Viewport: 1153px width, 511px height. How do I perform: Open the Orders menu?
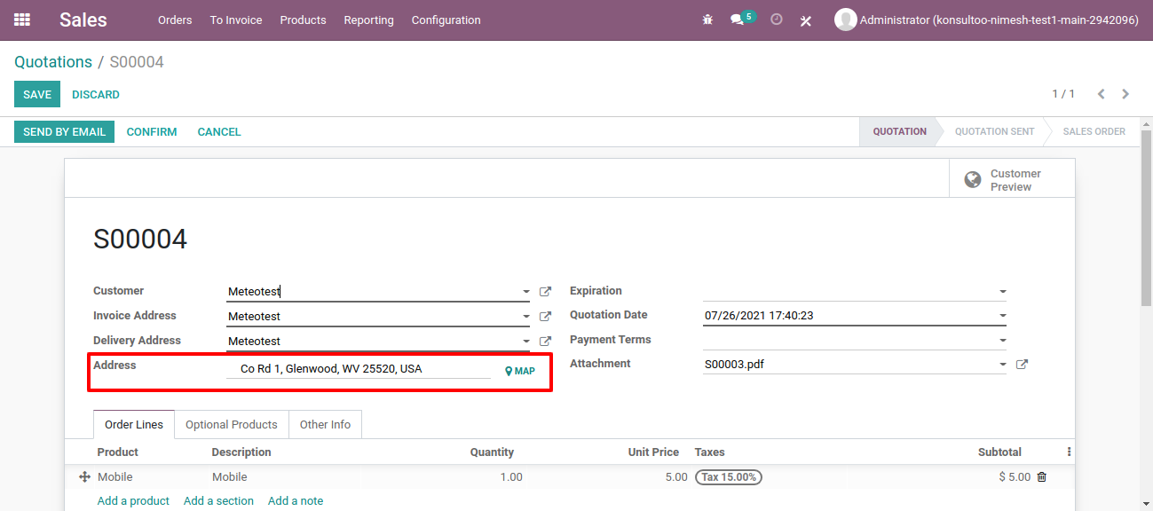point(175,20)
